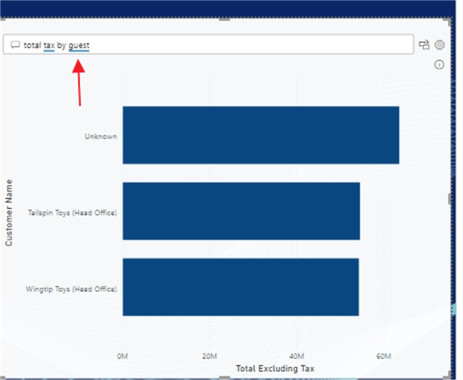
Task: Click the Wingtip Toys (Head Office) label
Action: point(71,289)
